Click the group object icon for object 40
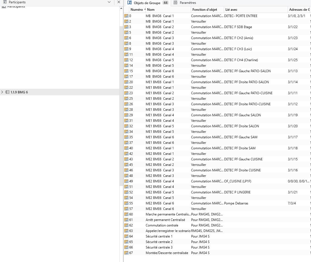Image resolution: width=311 pixels, height=262 pixels. pyautogui.click(x=126, y=148)
